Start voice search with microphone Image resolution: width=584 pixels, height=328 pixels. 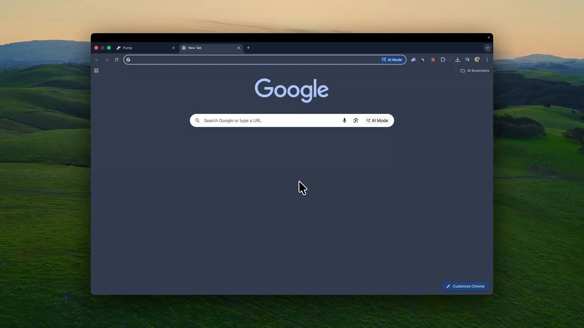(345, 121)
